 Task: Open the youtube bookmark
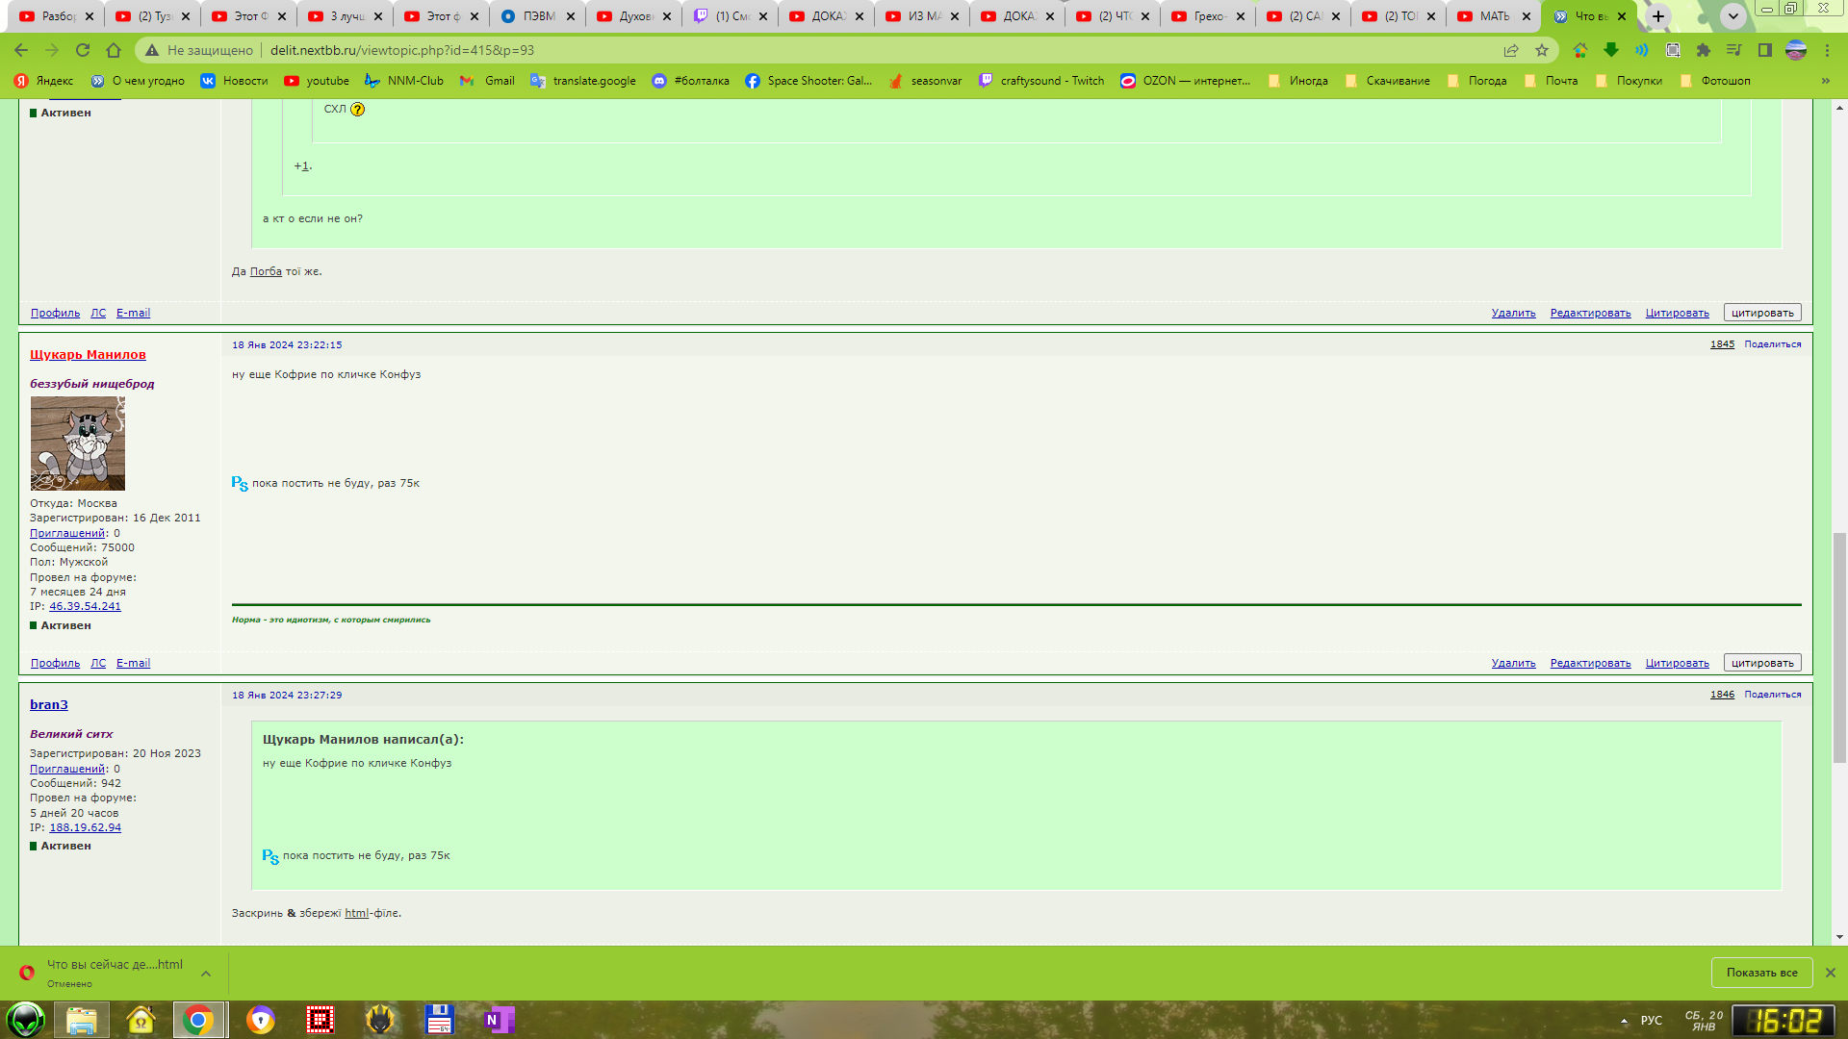[x=317, y=81]
